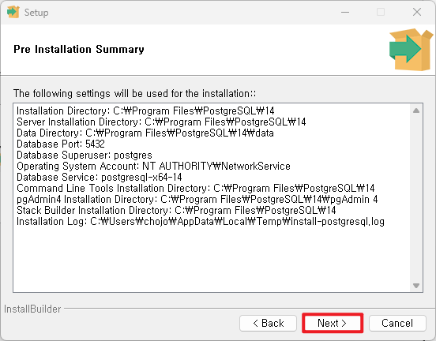Click the summary scrollbar up arrow
The width and height of the screenshot is (436, 341).
[x=416, y=111]
